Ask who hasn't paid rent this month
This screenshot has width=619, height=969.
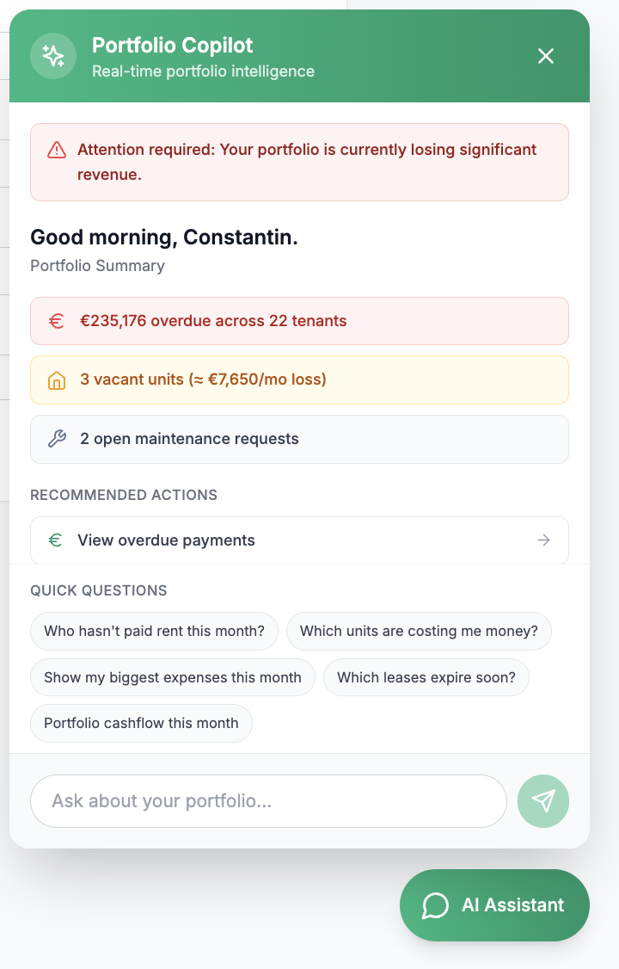154,631
